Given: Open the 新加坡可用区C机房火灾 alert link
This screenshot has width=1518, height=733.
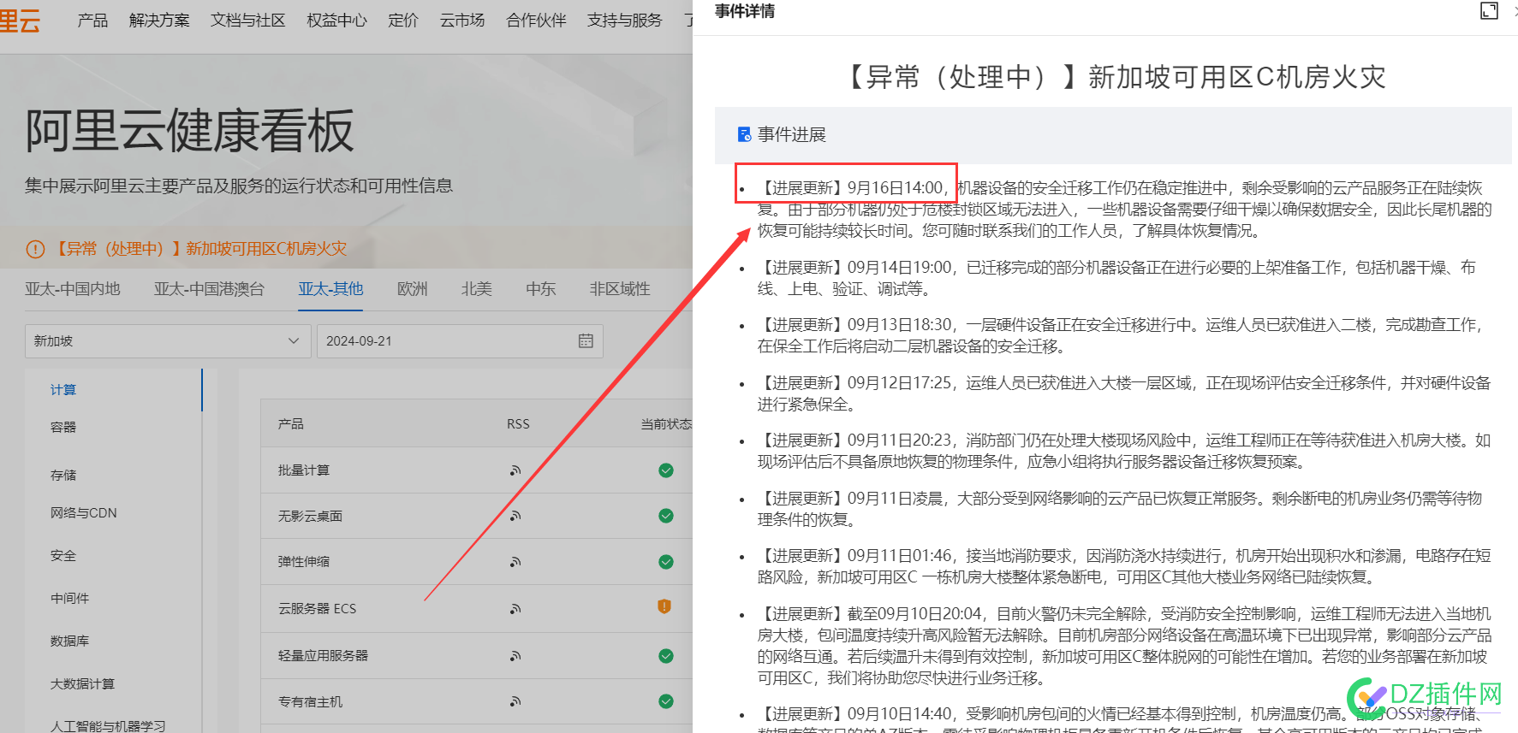Looking at the screenshot, I should point(200,249).
